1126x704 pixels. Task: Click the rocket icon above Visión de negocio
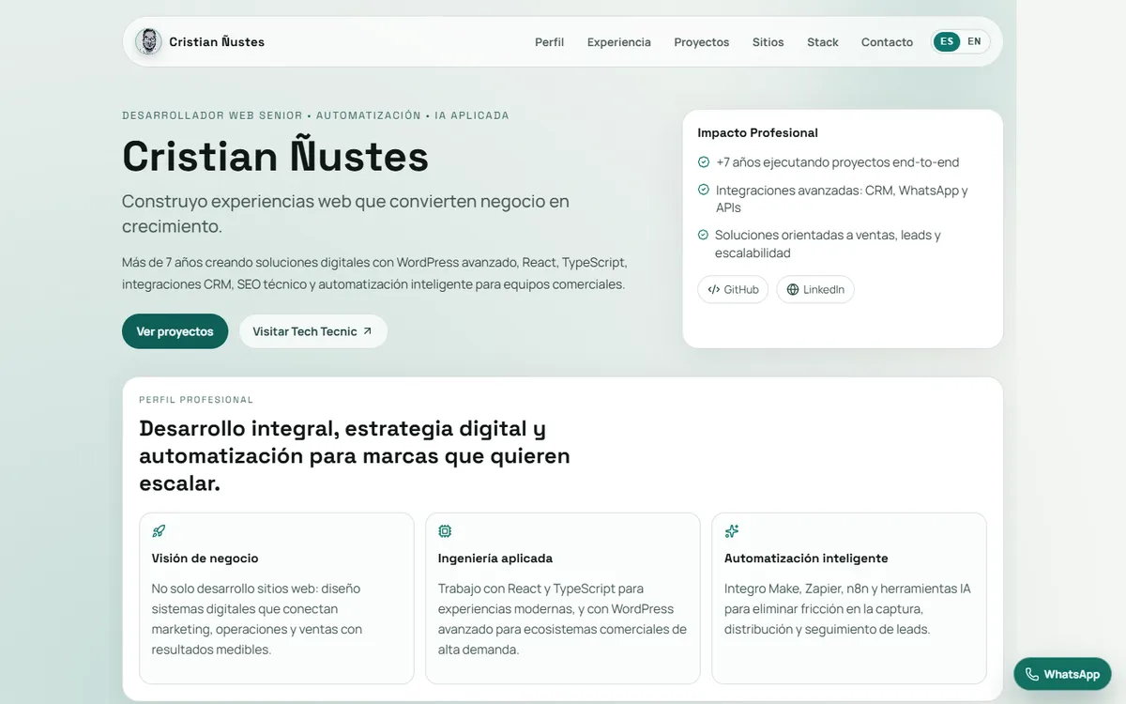(x=159, y=531)
